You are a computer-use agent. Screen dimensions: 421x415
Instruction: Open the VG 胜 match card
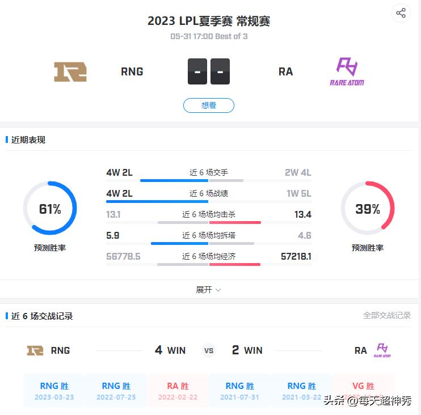[x=363, y=391]
